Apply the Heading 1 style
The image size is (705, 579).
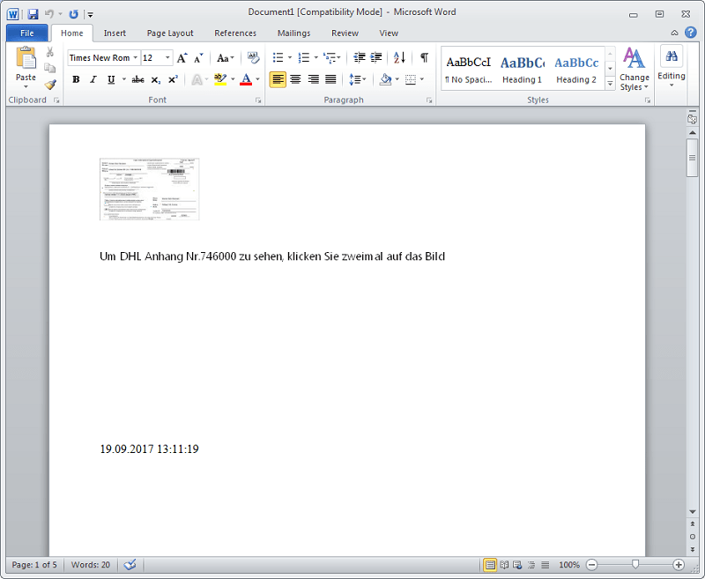point(522,70)
